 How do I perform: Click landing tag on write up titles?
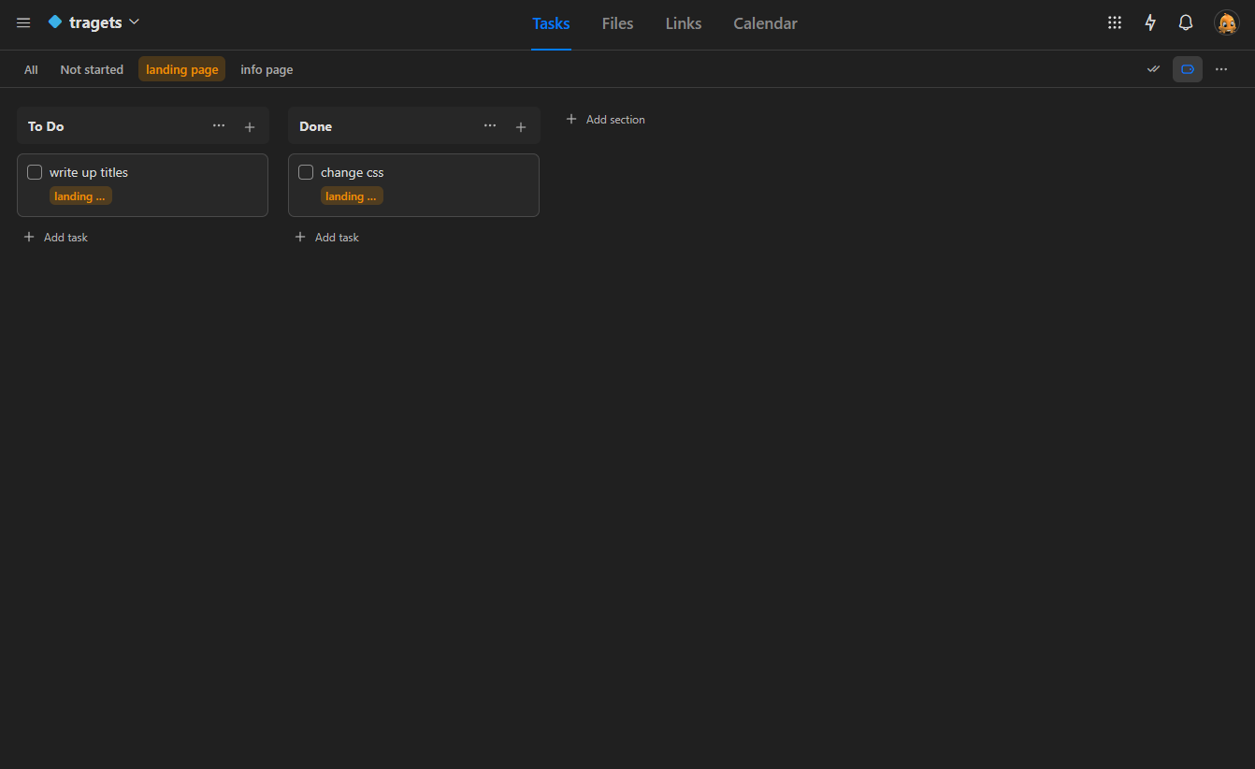click(80, 196)
